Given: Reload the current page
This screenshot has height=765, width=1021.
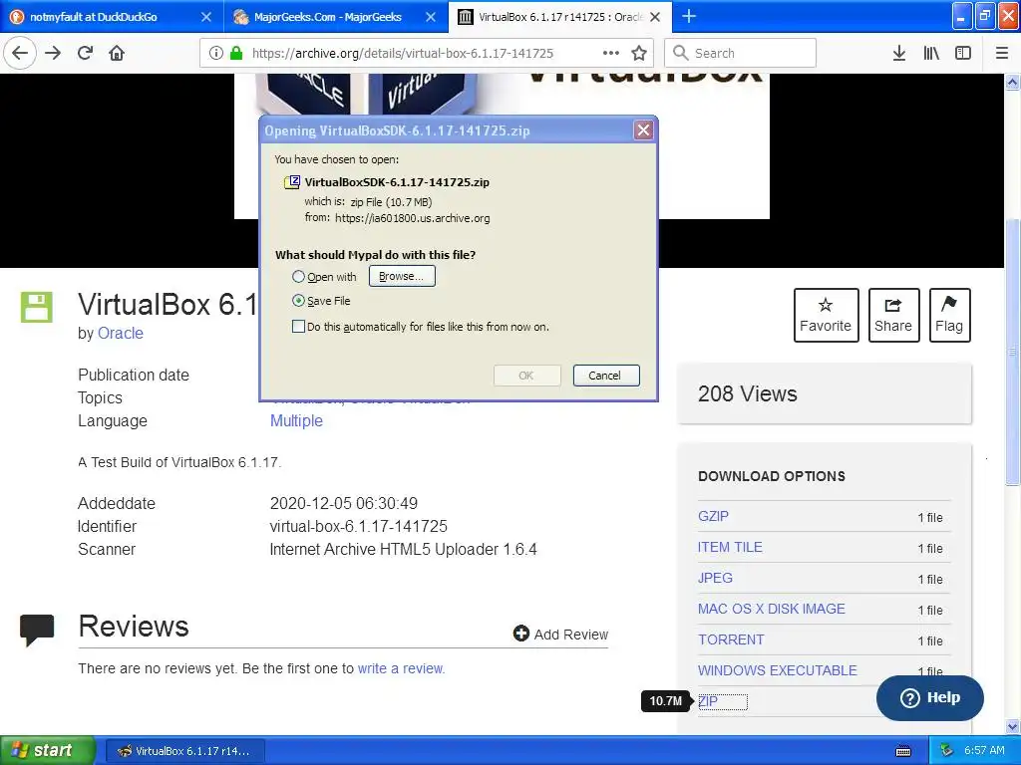Looking at the screenshot, I should coord(86,53).
